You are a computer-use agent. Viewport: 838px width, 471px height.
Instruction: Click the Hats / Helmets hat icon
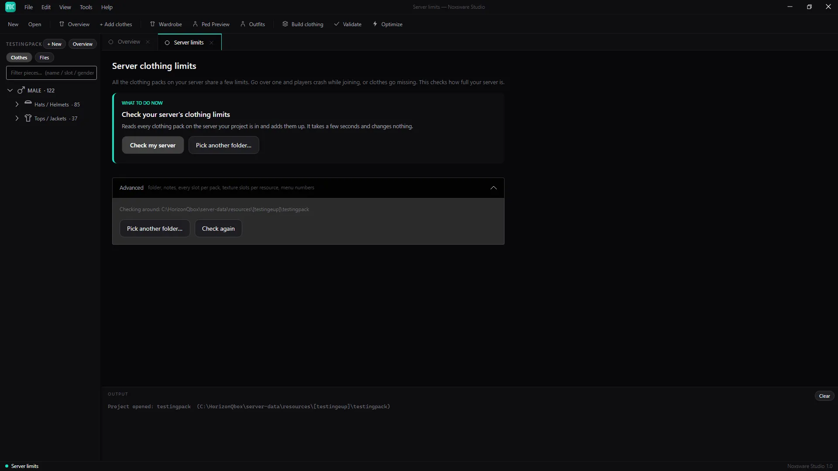(x=28, y=103)
